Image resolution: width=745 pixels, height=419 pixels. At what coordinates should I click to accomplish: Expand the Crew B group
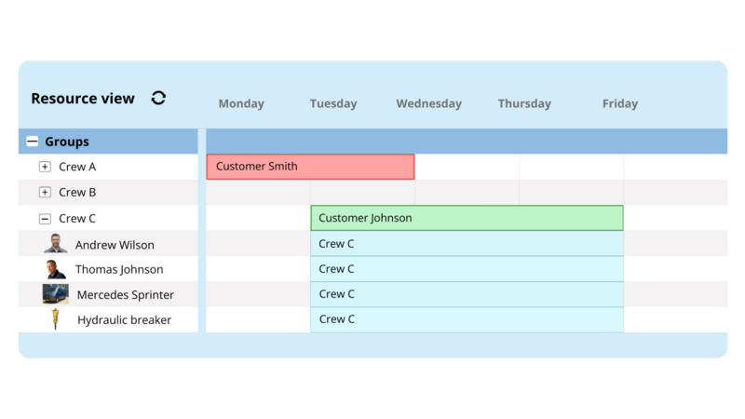pos(45,193)
